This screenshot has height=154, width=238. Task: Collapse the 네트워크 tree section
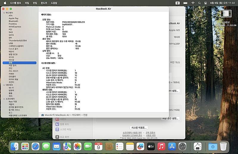pos(4,85)
